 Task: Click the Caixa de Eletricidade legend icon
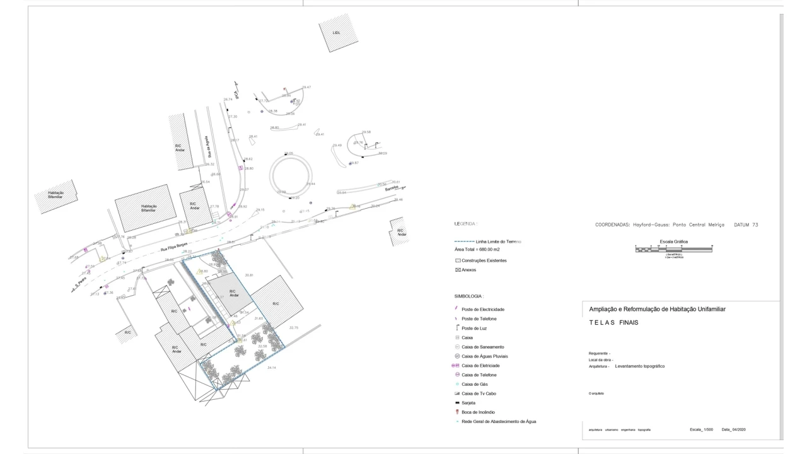pyautogui.click(x=456, y=366)
